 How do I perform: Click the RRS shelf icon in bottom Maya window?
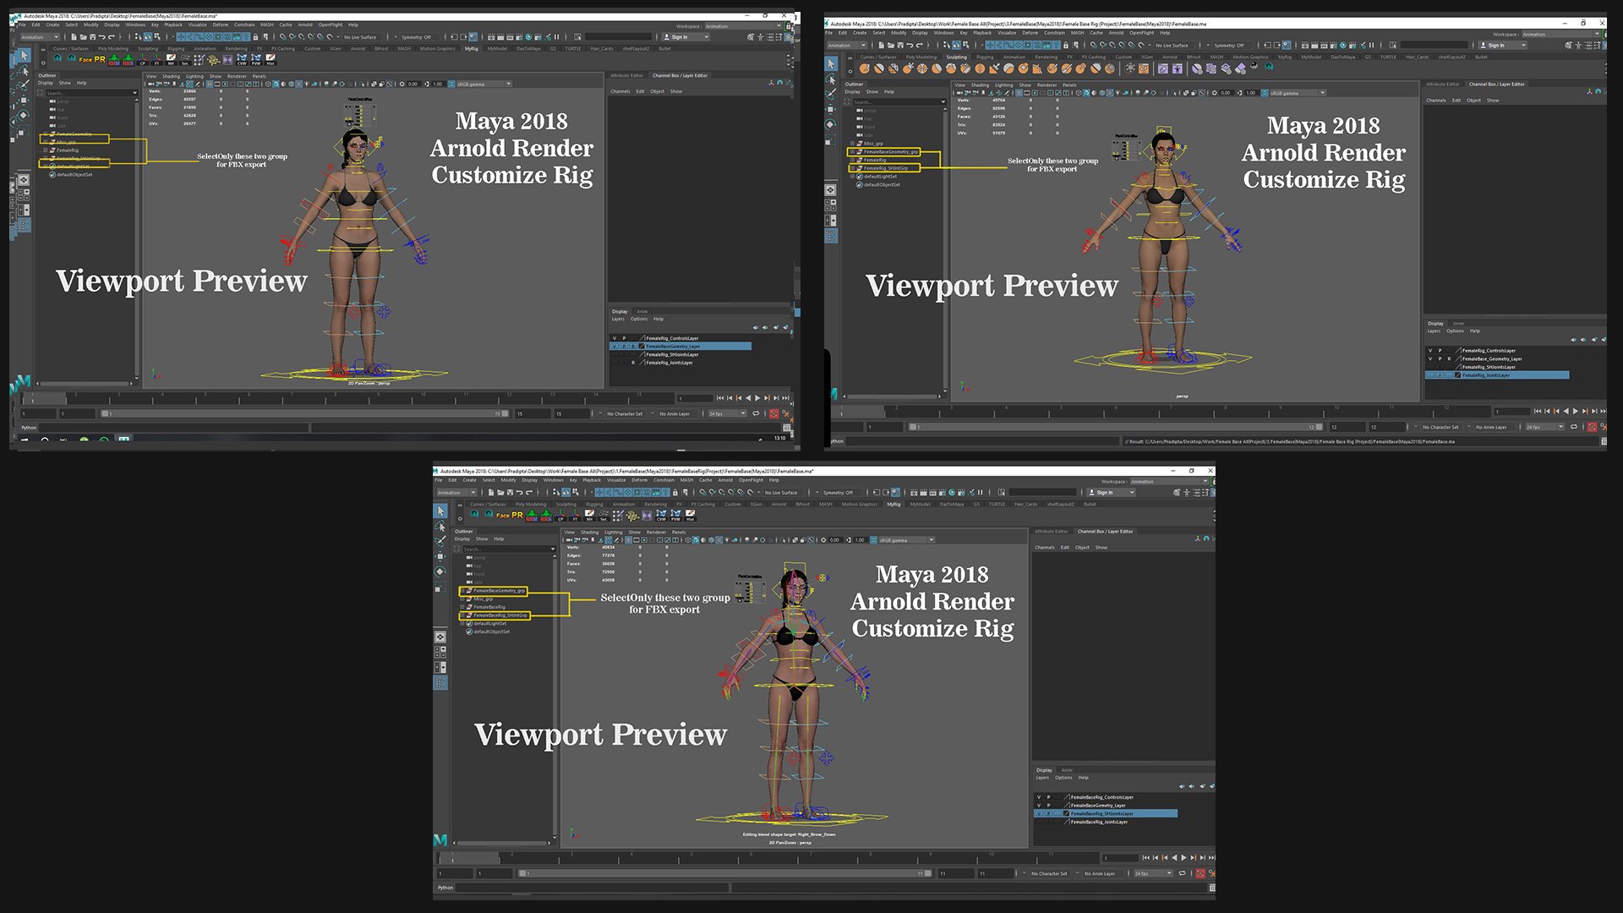pyautogui.click(x=546, y=516)
